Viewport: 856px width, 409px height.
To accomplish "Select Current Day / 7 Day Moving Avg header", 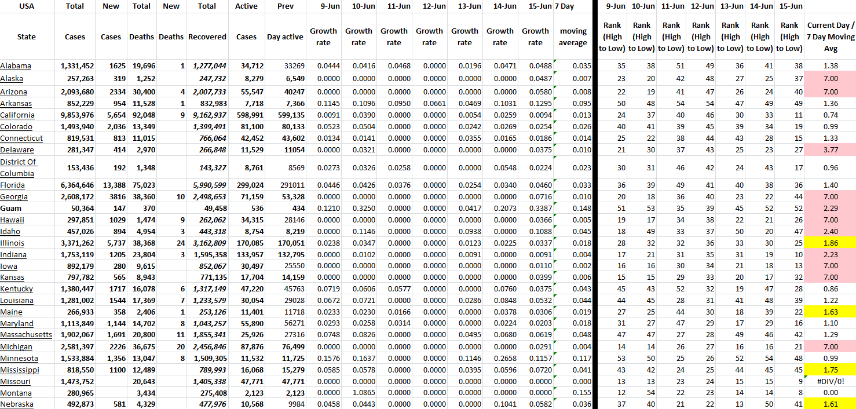I will pos(830,36).
